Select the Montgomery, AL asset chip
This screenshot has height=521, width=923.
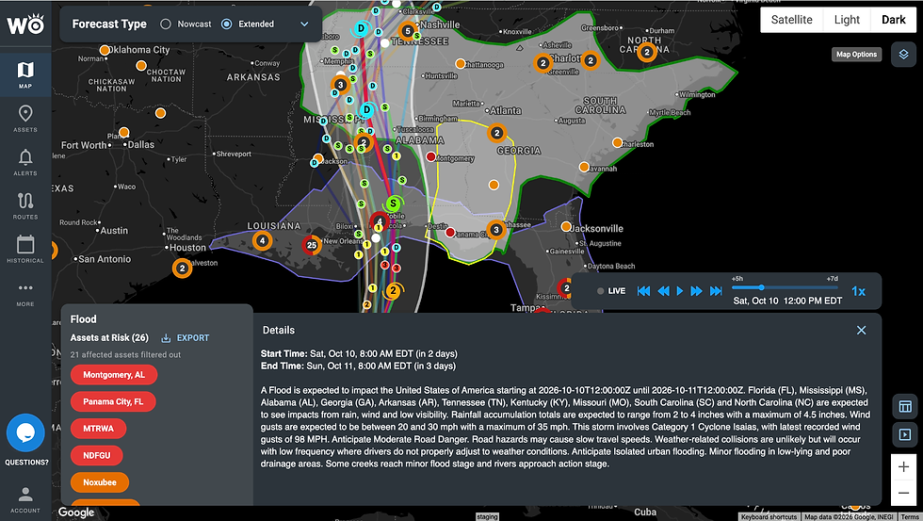114,374
